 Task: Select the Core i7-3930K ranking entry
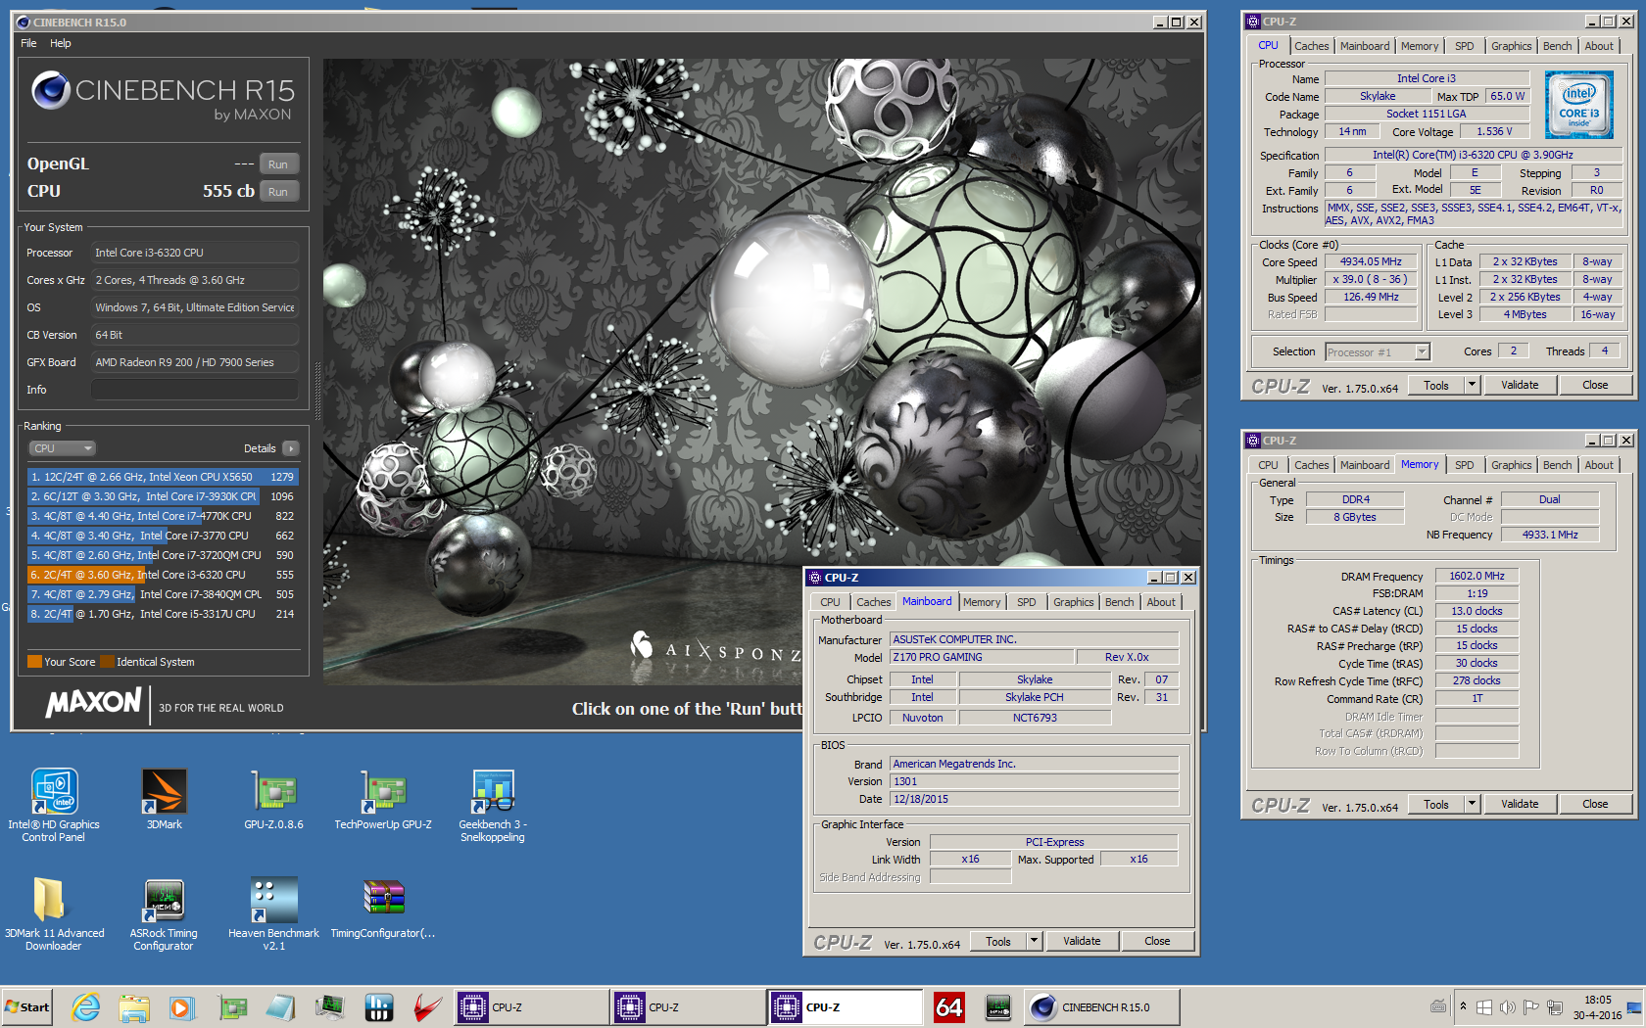(163, 496)
